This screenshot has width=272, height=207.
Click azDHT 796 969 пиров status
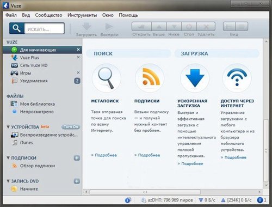(x=167, y=200)
